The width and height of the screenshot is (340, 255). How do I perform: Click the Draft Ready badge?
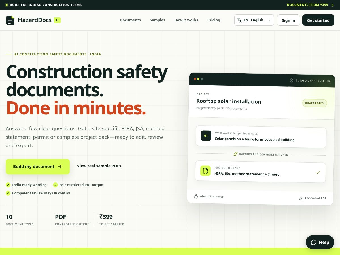tap(314, 103)
